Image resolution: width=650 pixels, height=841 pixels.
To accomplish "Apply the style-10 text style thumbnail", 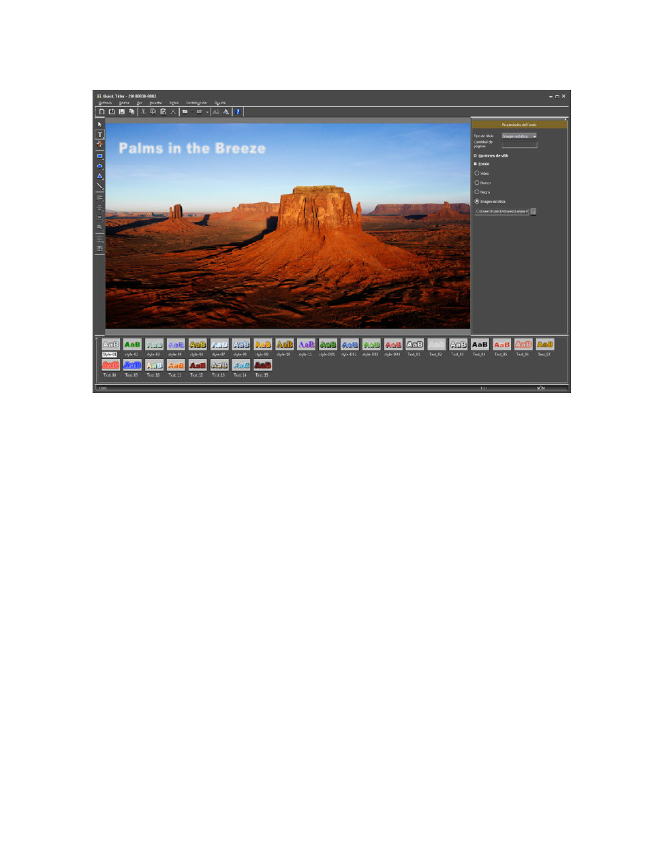I will coord(285,345).
